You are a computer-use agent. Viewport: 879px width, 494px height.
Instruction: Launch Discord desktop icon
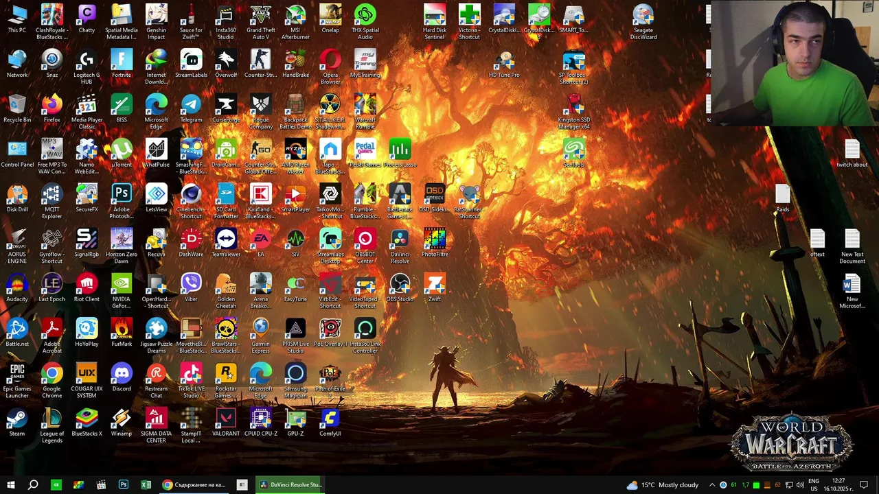[122, 377]
